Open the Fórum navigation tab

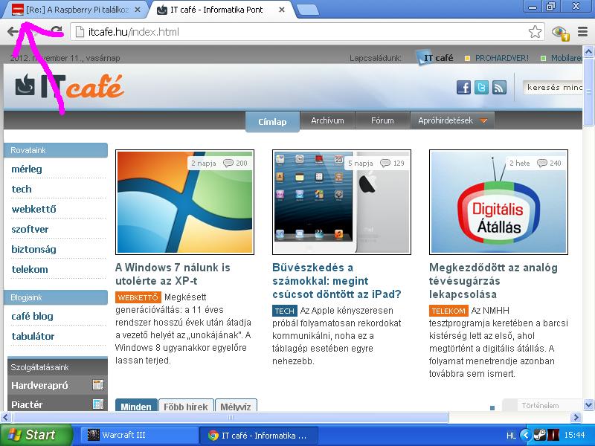pos(382,120)
